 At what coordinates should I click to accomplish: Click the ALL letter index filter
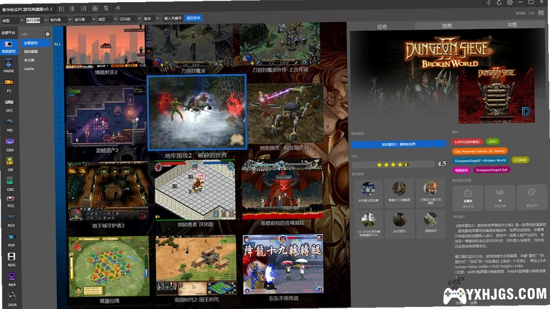click(58, 44)
